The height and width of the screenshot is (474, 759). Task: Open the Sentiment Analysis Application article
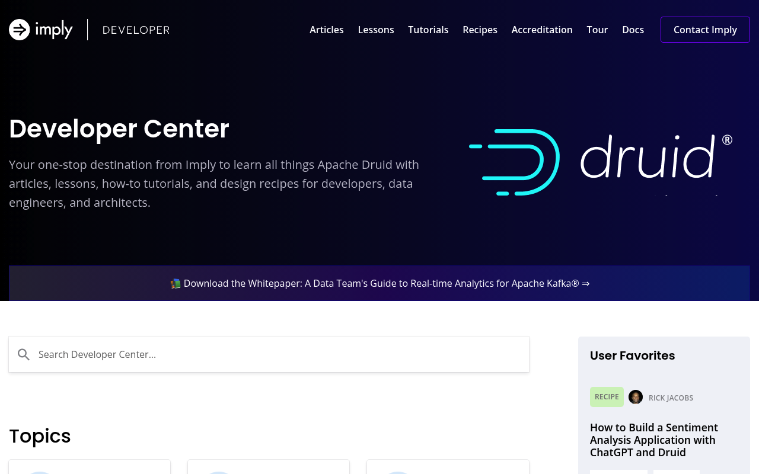[x=654, y=440]
